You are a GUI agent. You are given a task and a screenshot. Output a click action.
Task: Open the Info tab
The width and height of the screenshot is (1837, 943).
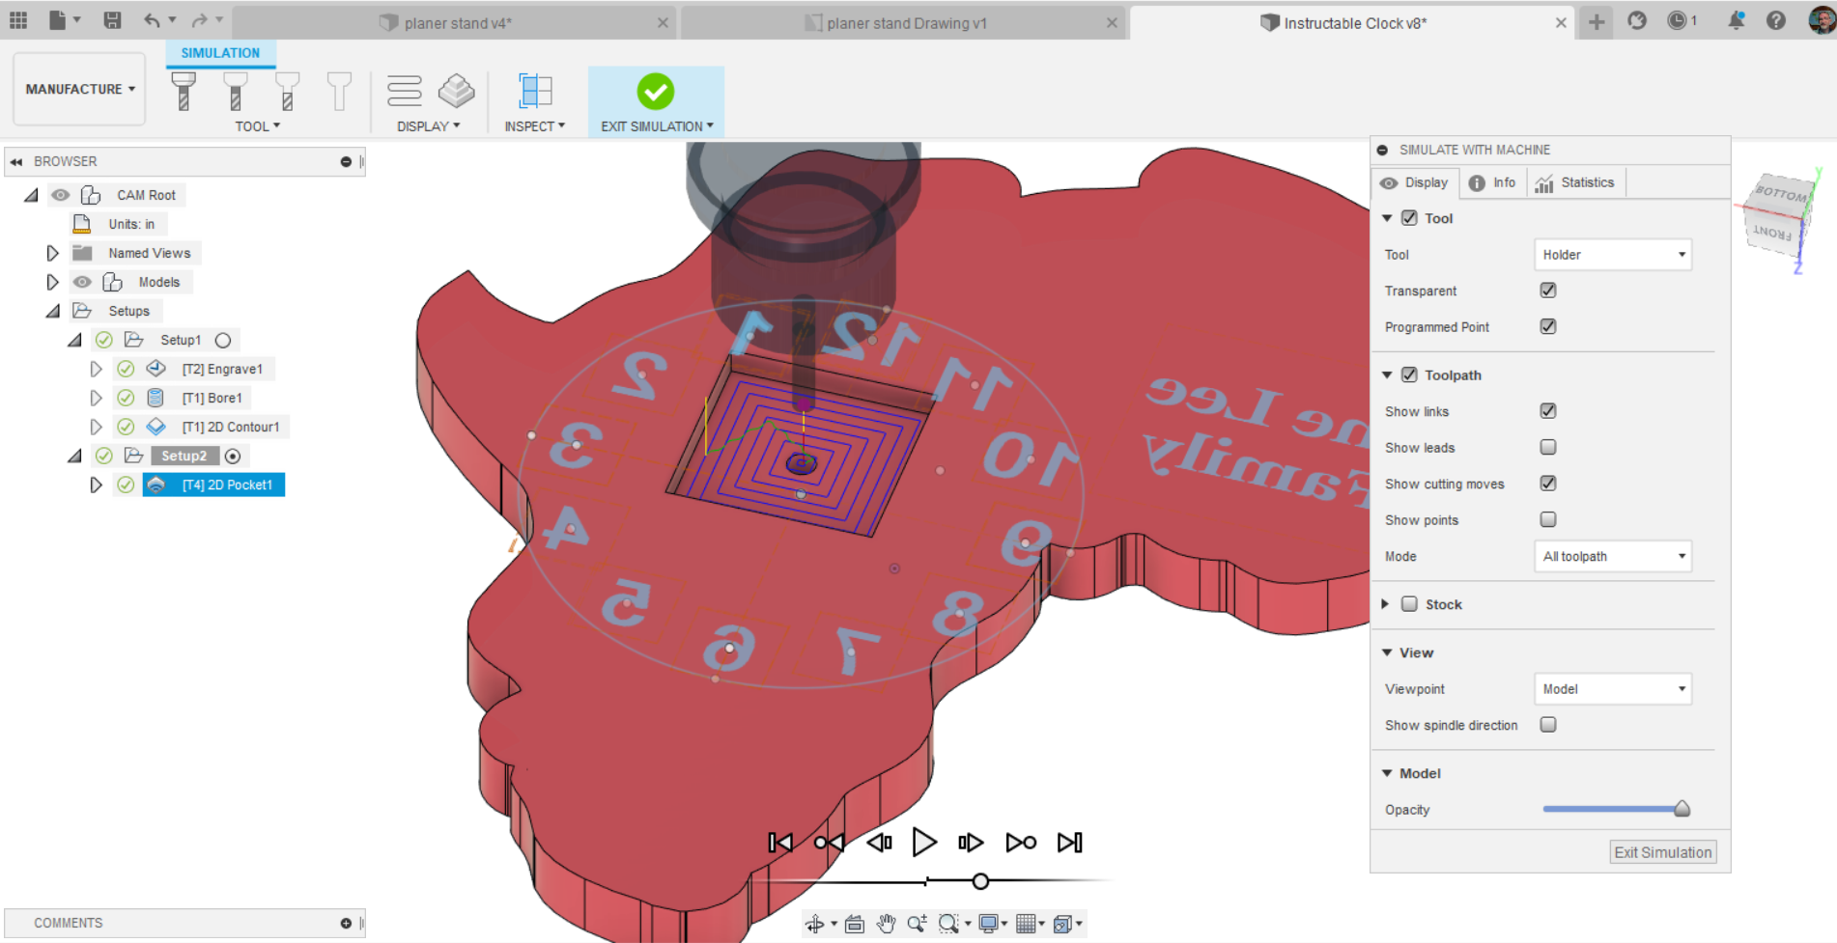click(1492, 182)
